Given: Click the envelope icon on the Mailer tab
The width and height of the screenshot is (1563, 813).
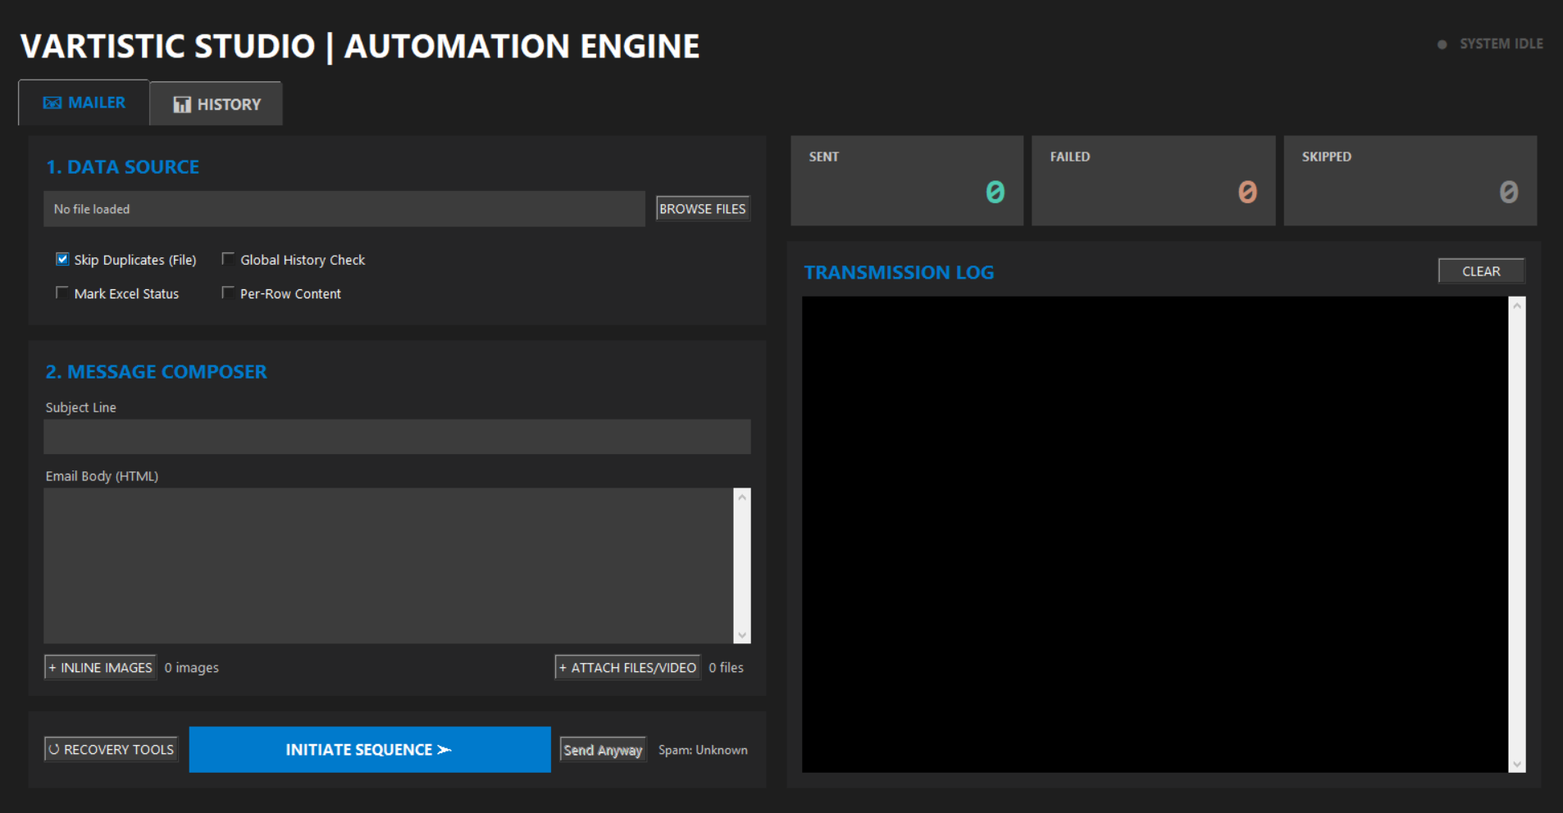Looking at the screenshot, I should click(x=52, y=102).
